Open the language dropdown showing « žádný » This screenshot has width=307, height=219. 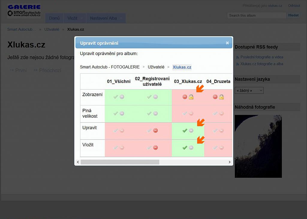coord(249,90)
